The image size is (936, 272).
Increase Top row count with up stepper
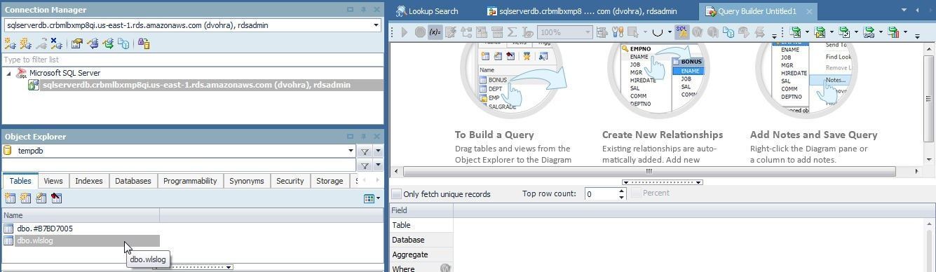click(621, 191)
